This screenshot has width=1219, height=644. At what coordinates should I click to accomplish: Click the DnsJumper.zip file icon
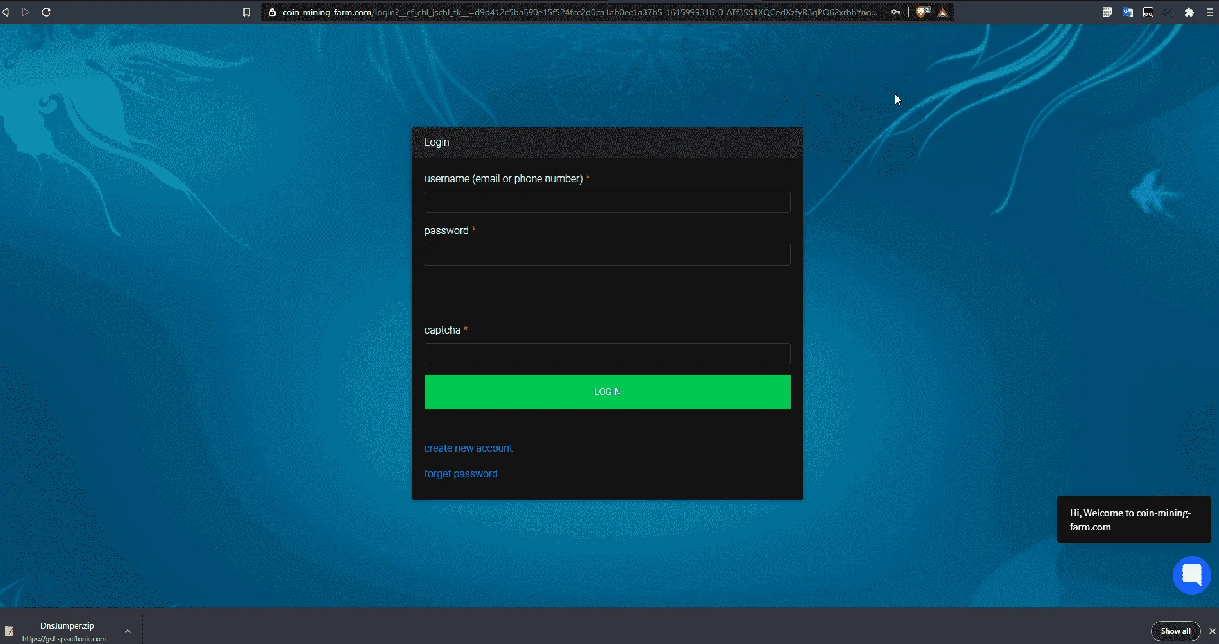(9, 631)
